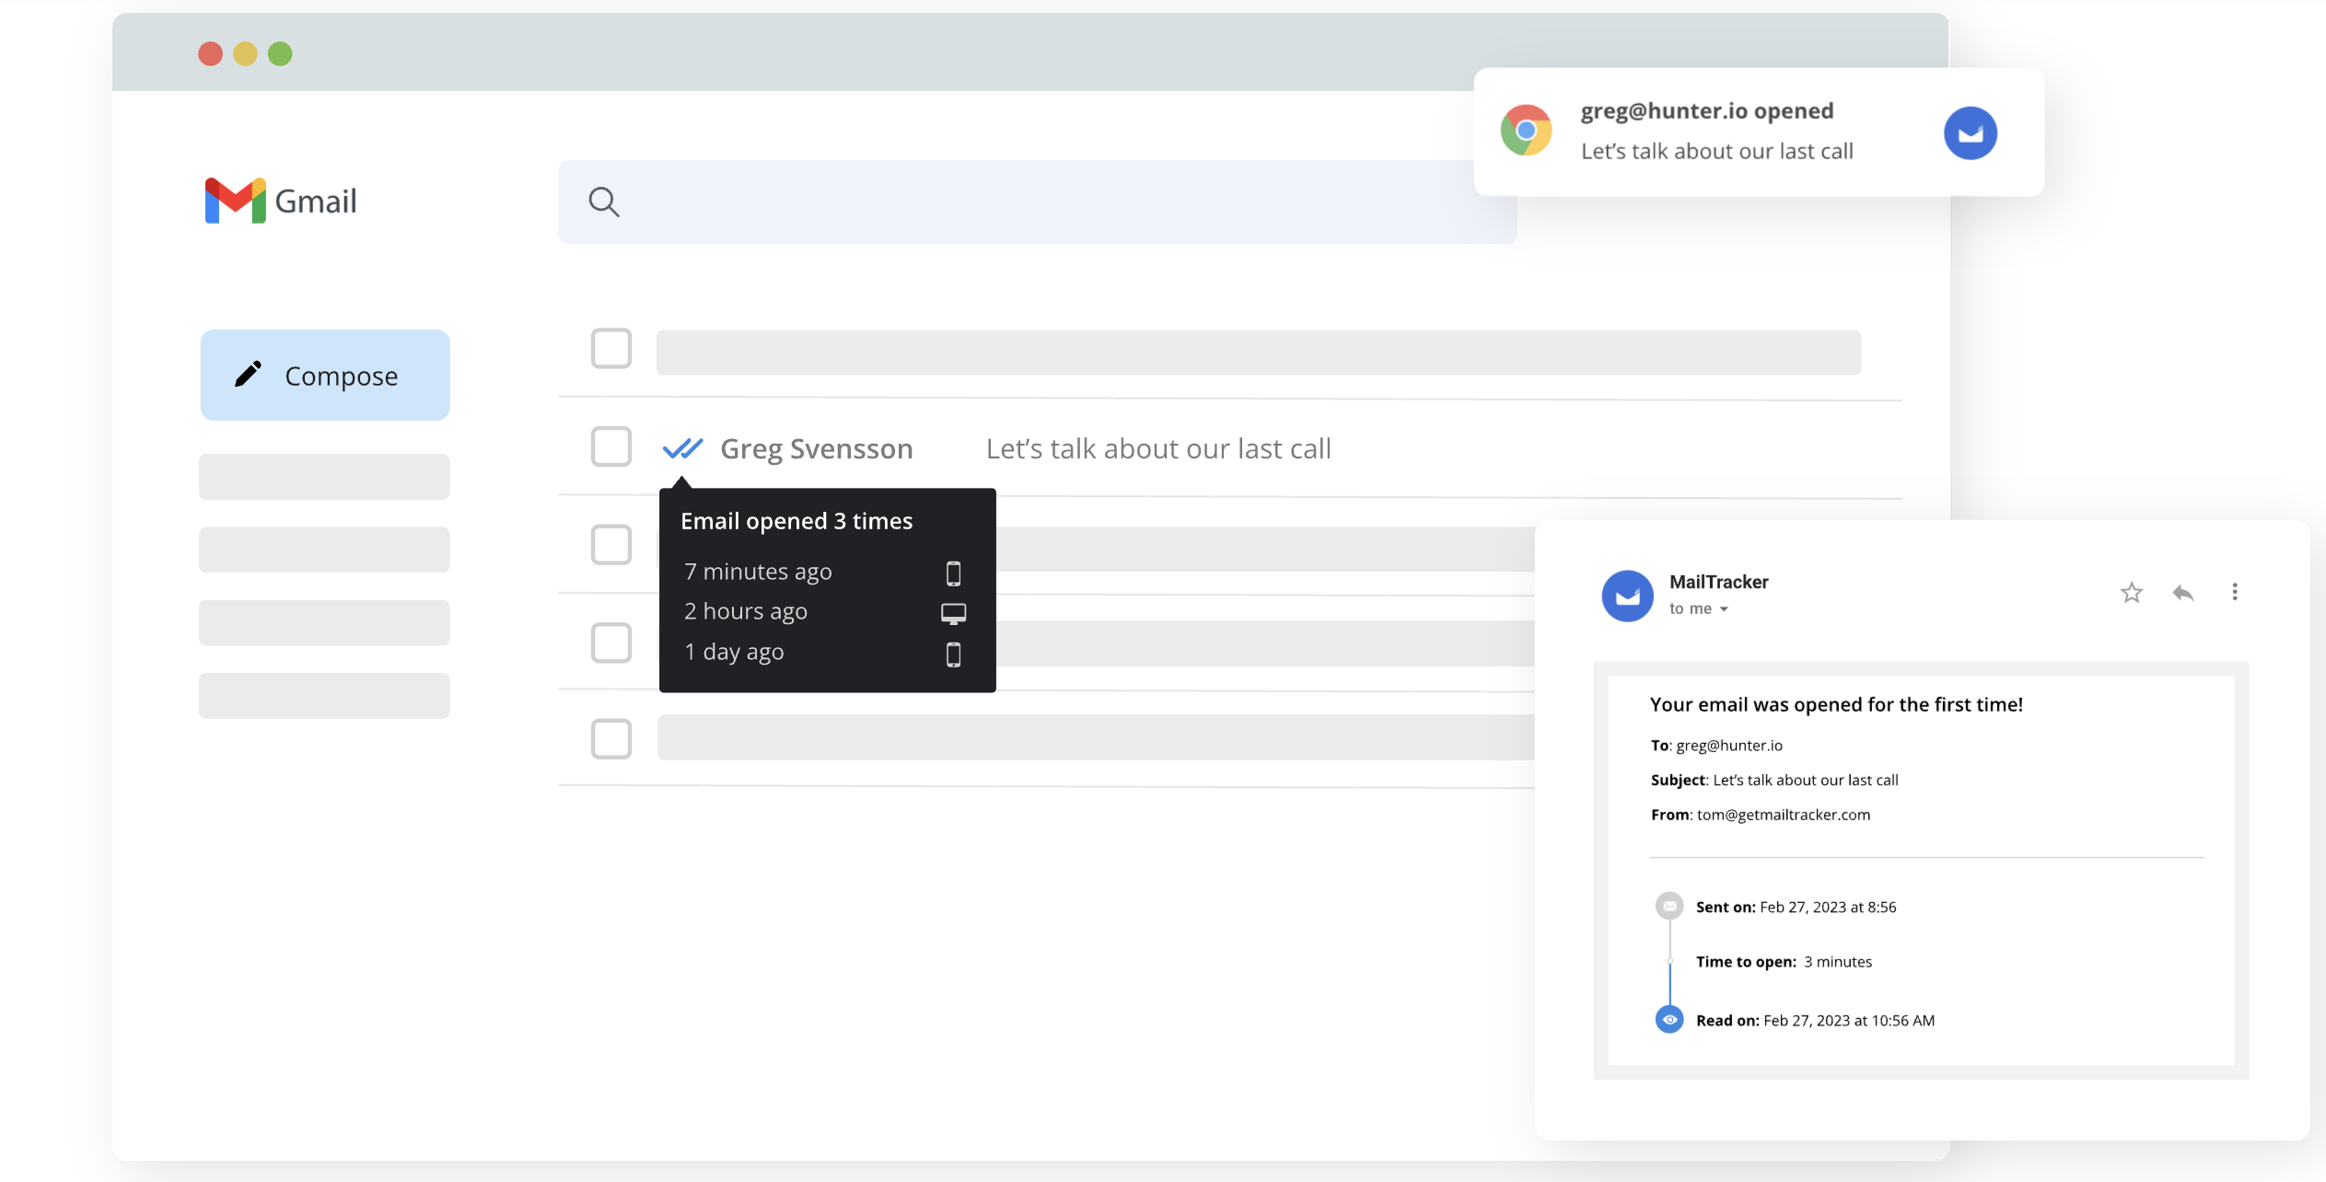Click inside the Gmail search field
This screenshot has width=2326, height=1182.
[1037, 202]
